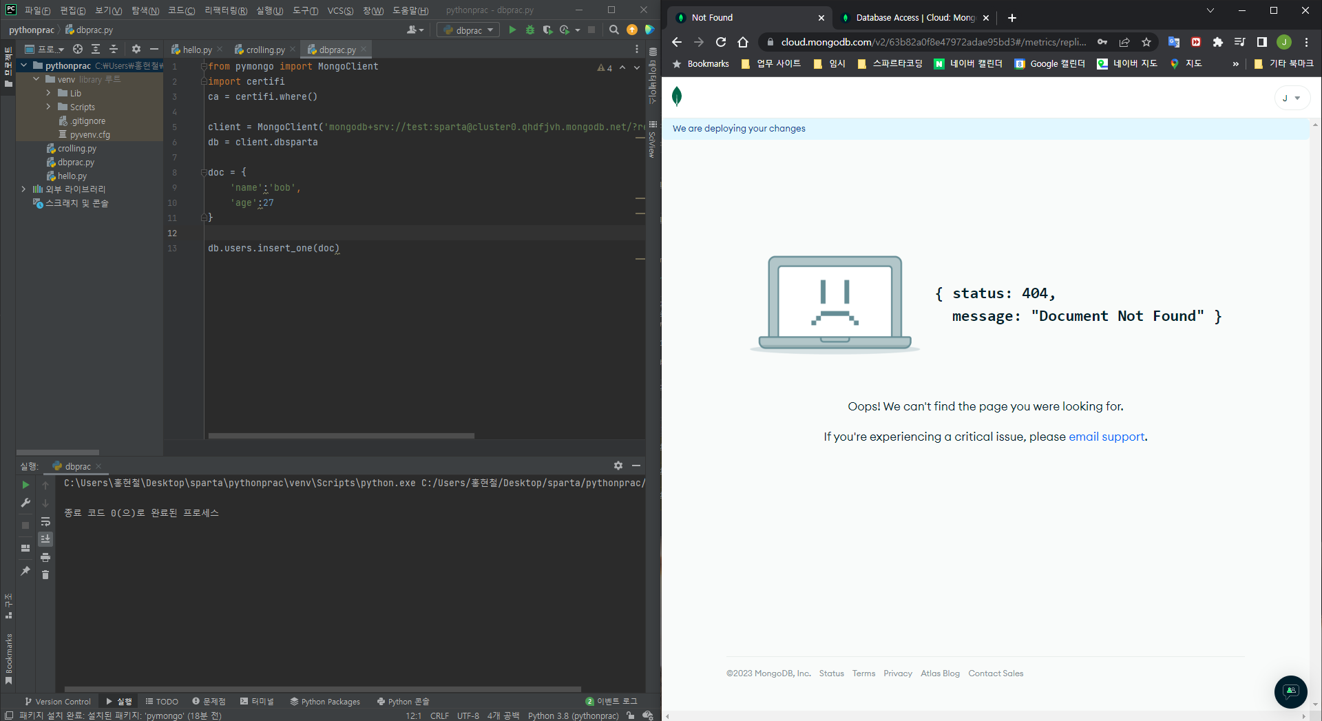The height and width of the screenshot is (721, 1322).
Task: Collapse all in project tree toolbar
Action: (x=114, y=49)
